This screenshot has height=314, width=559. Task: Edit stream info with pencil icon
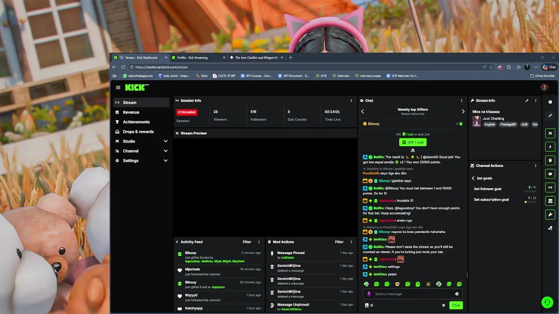[x=527, y=101]
